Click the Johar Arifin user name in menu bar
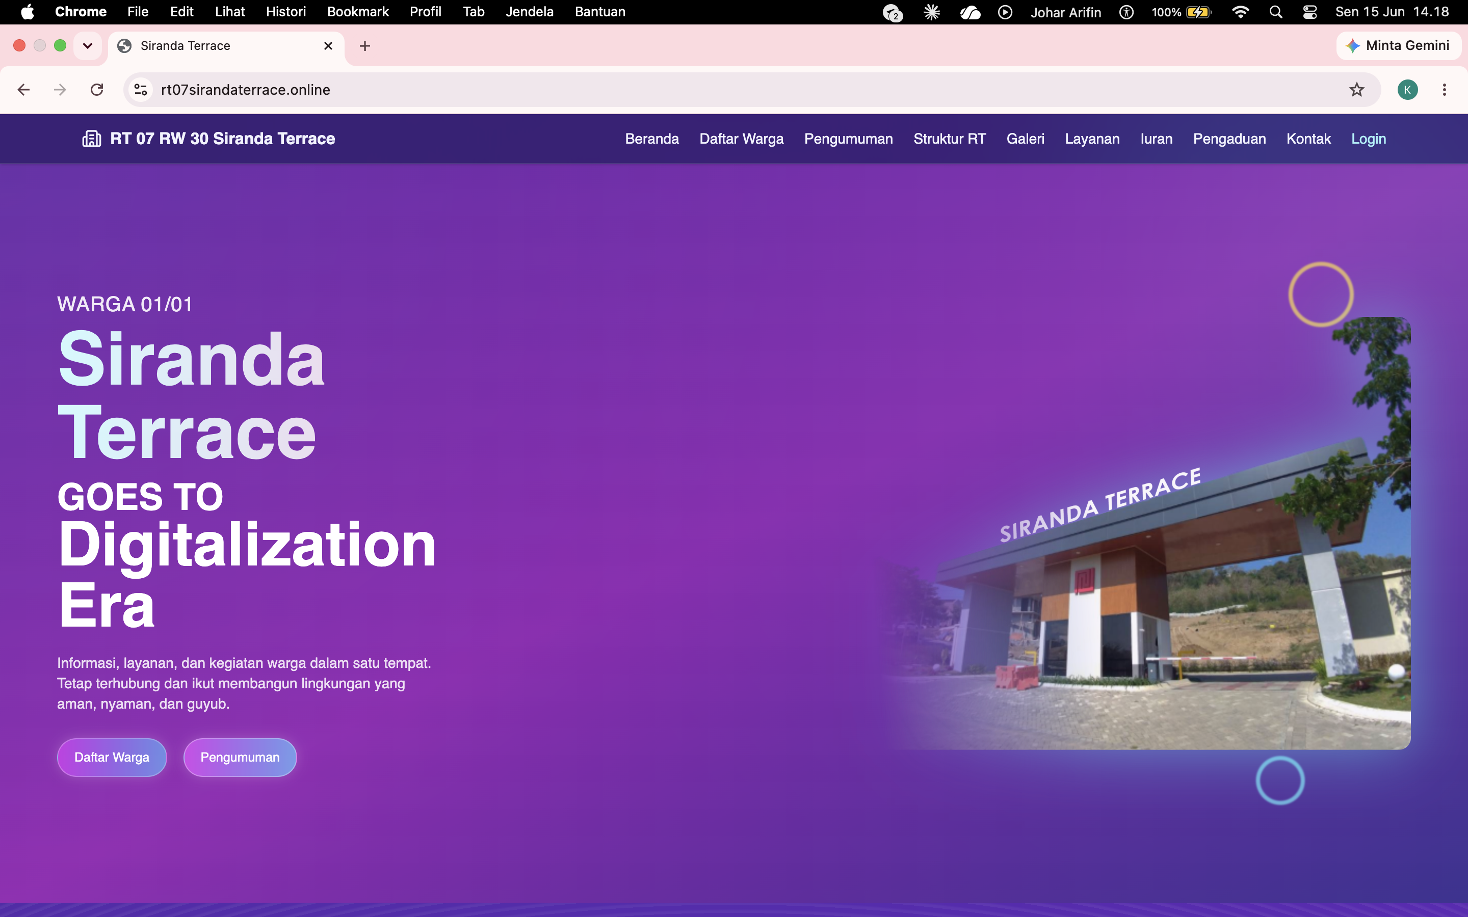 tap(1066, 12)
